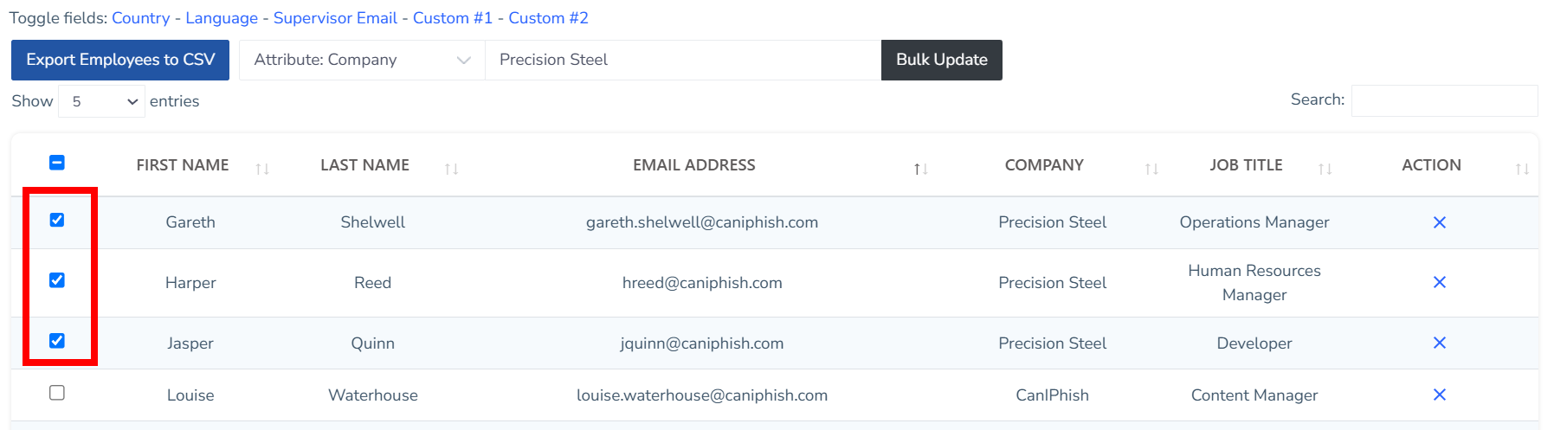This screenshot has width=1554, height=430.
Task: Uncheck the Gareth Shelwell row checkbox
Action: pyautogui.click(x=57, y=220)
